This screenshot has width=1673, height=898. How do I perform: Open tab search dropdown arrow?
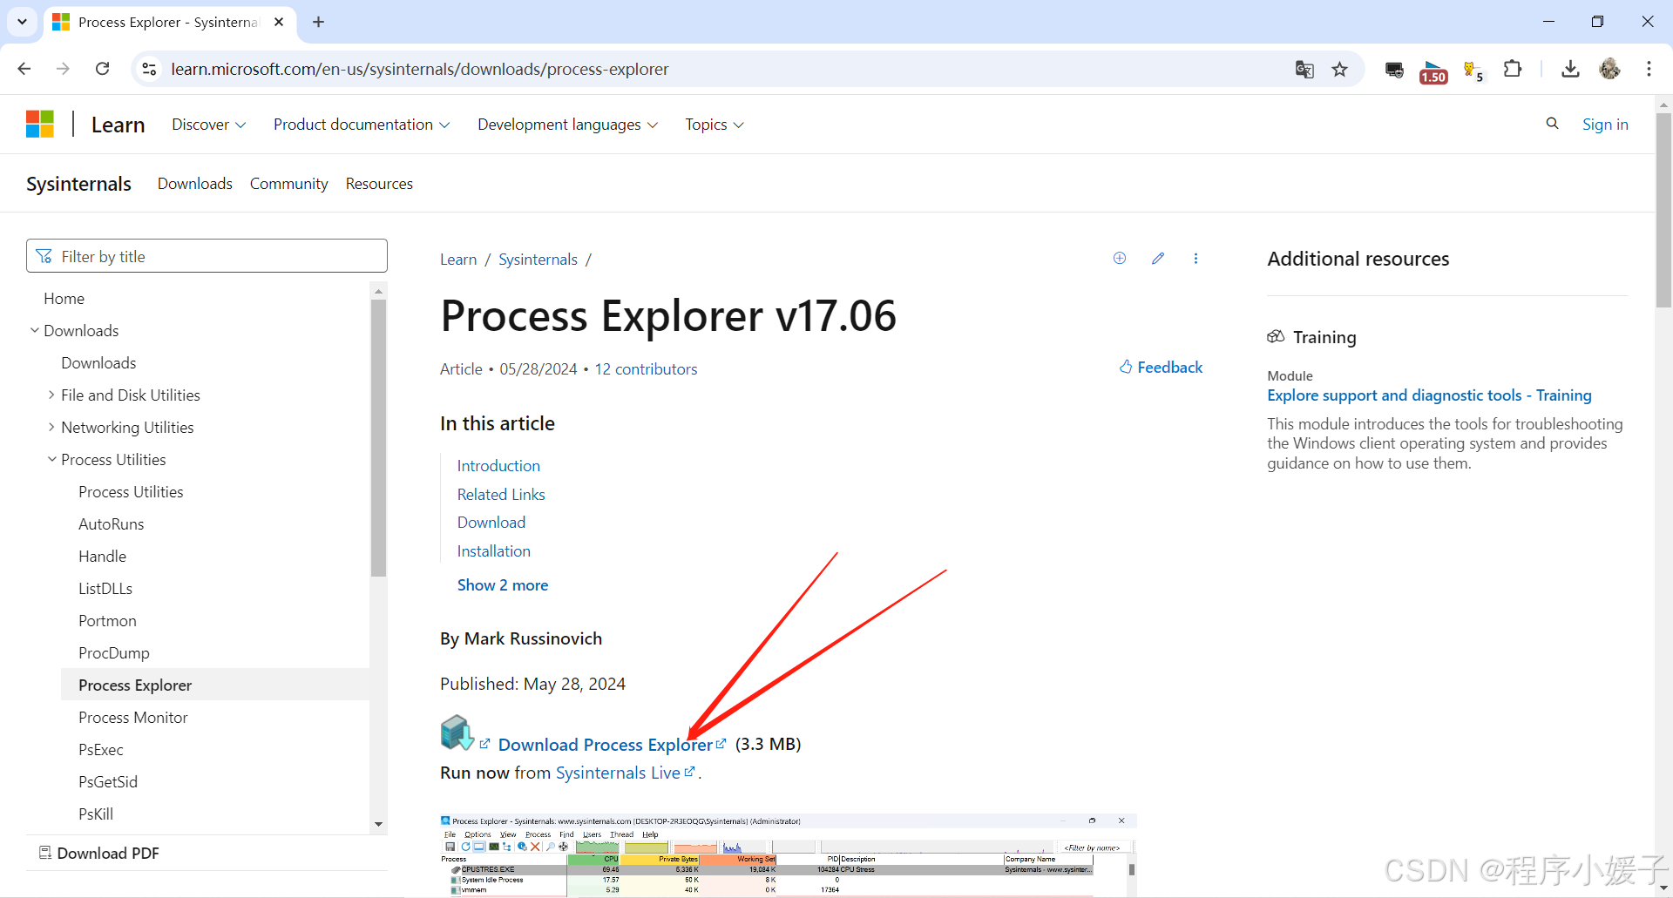pos(22,22)
